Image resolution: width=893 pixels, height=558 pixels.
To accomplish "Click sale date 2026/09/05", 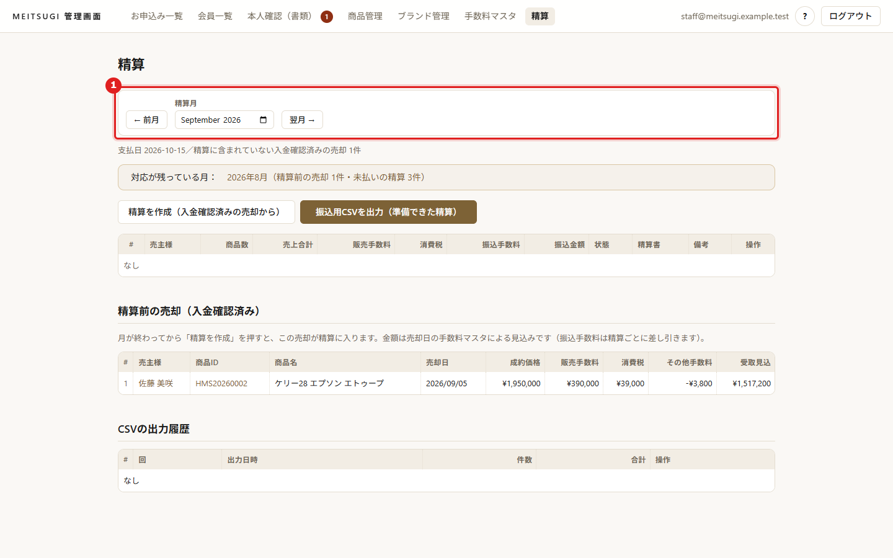I will point(446,383).
